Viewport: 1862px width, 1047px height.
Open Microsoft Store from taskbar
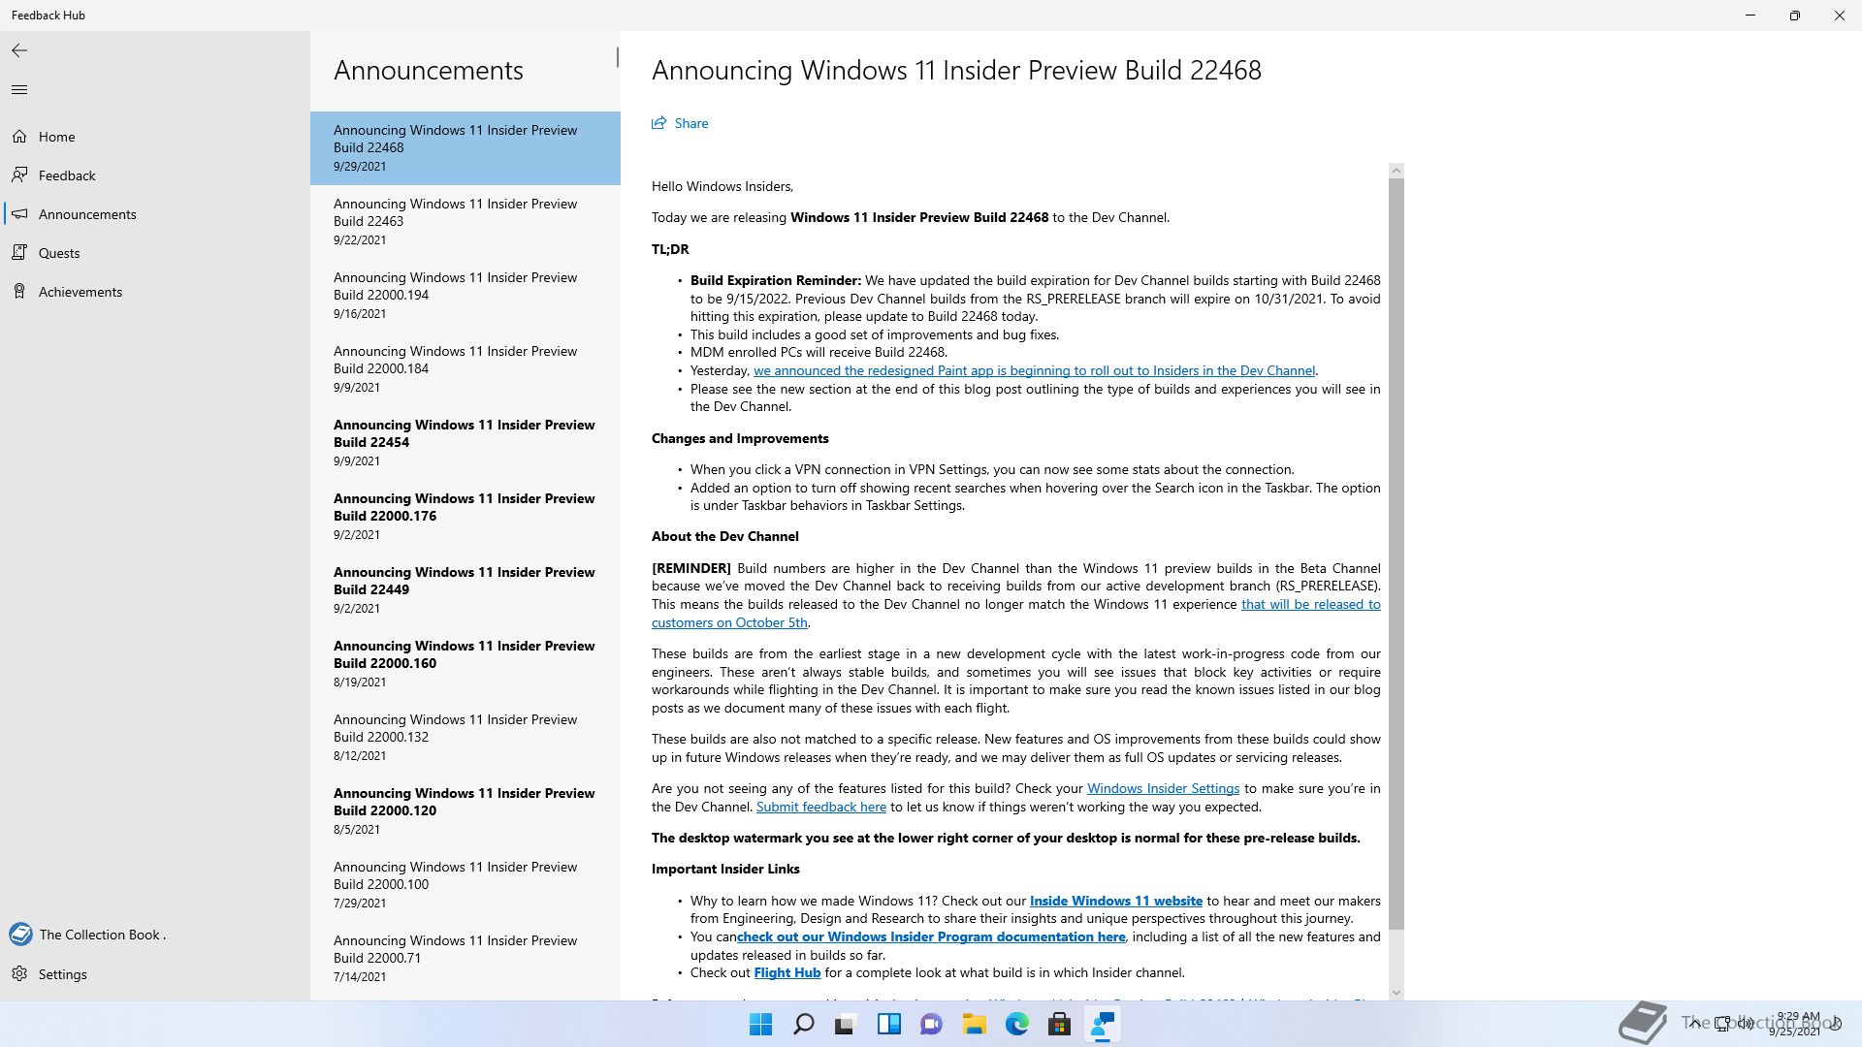click(x=1059, y=1024)
